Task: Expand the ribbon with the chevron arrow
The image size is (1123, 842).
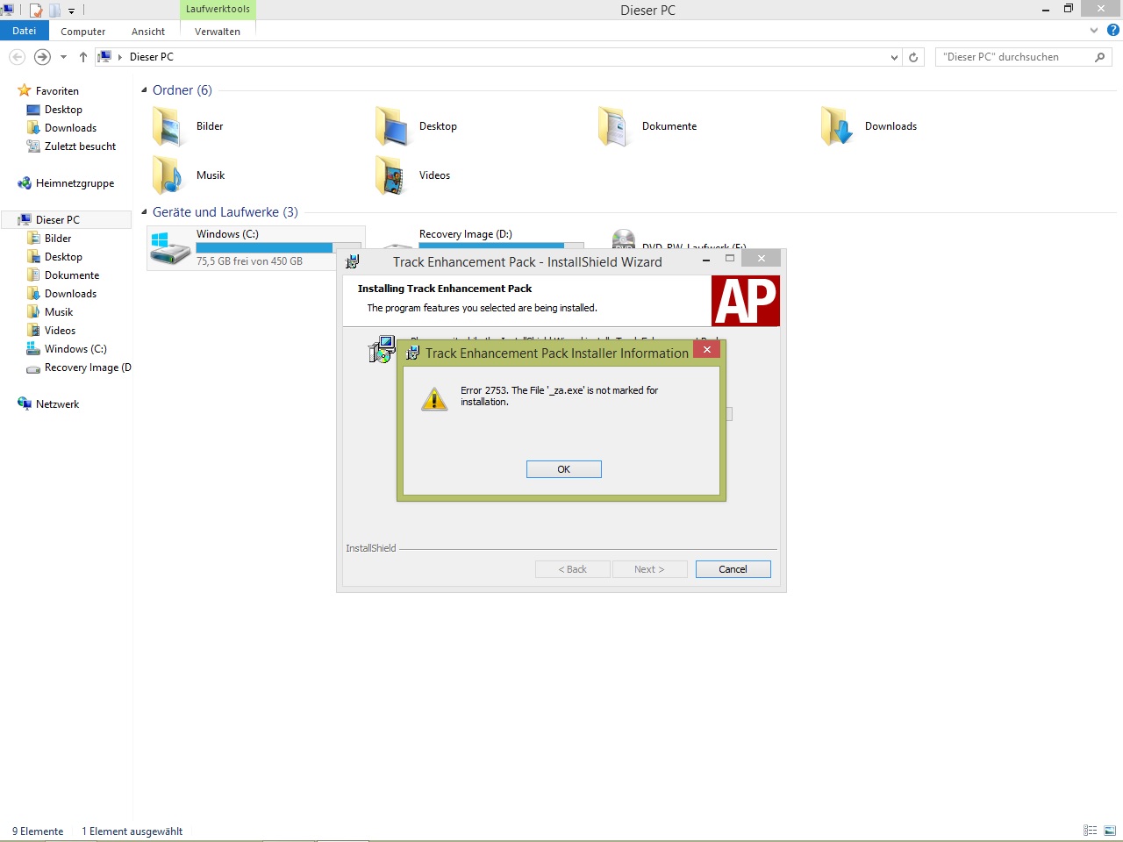Action: [1094, 31]
